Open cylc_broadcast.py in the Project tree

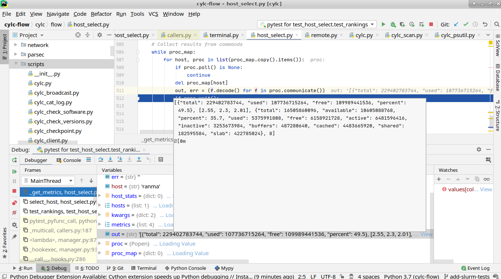57,93
